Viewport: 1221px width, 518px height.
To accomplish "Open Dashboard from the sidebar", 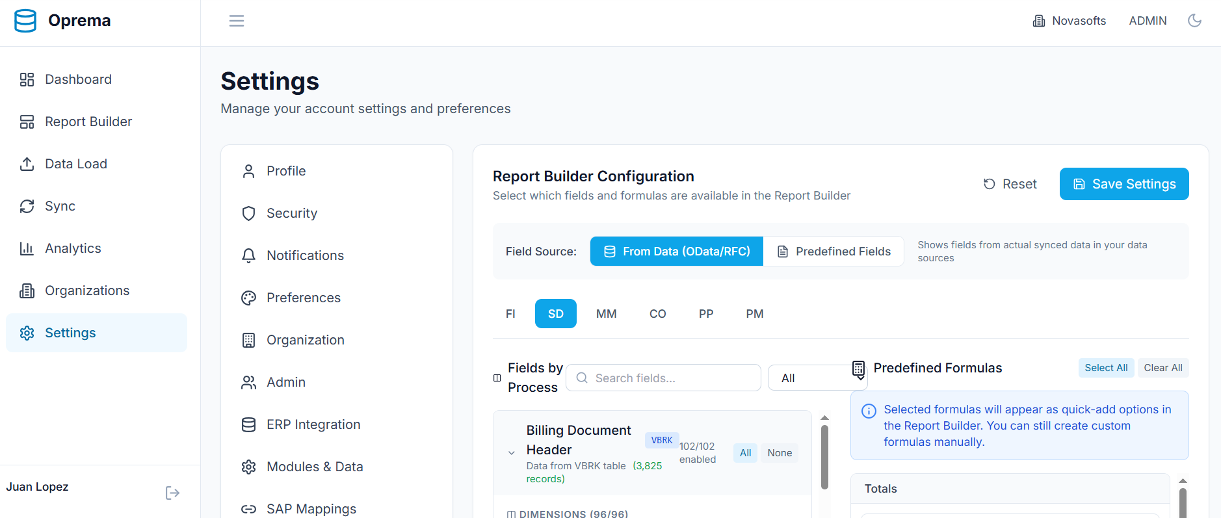I will point(96,79).
